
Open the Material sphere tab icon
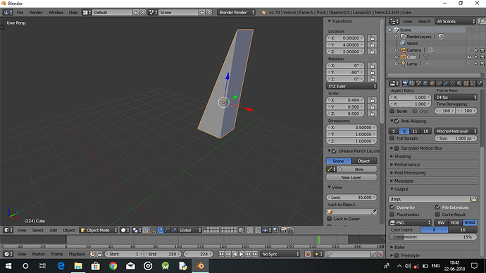[x=459, y=83]
